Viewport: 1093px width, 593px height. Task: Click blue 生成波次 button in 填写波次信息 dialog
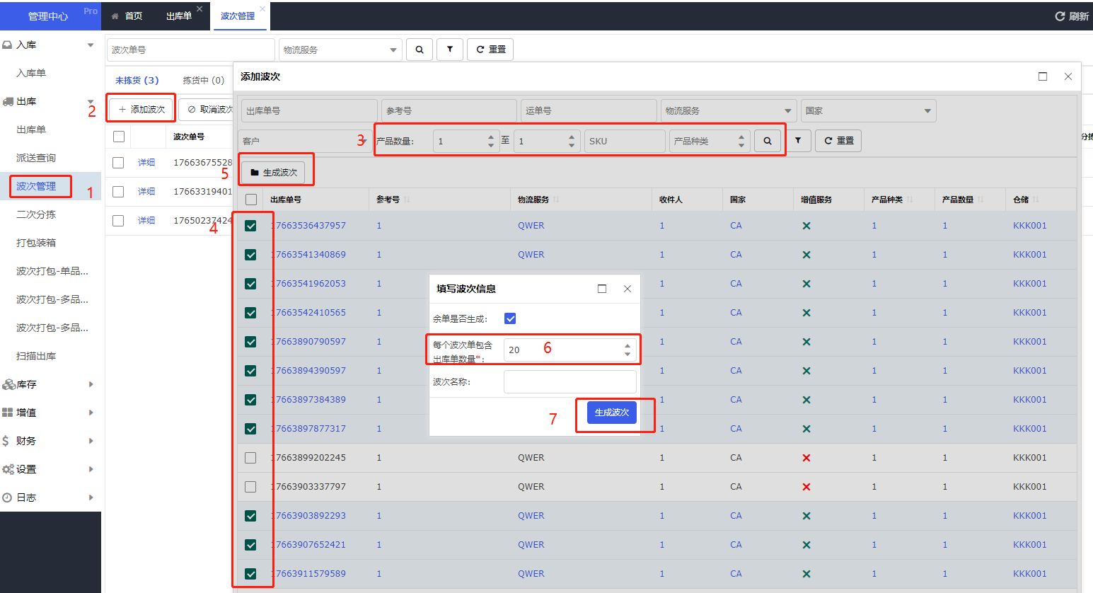[x=612, y=412]
